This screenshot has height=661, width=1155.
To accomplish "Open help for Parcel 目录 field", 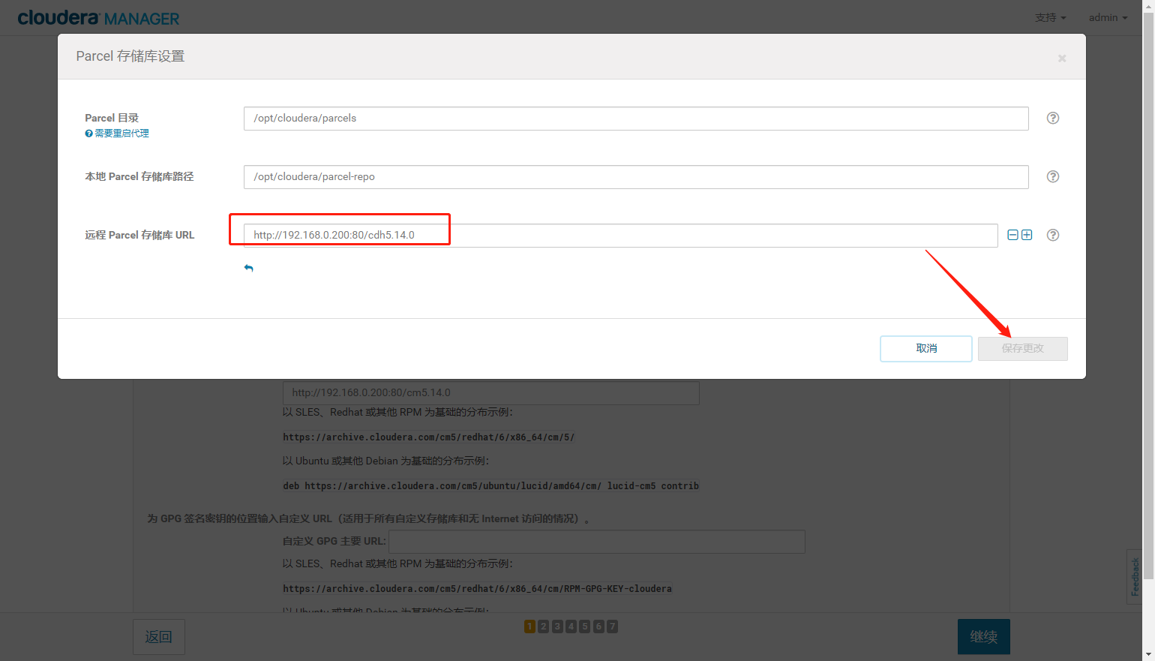I will click(x=1053, y=118).
